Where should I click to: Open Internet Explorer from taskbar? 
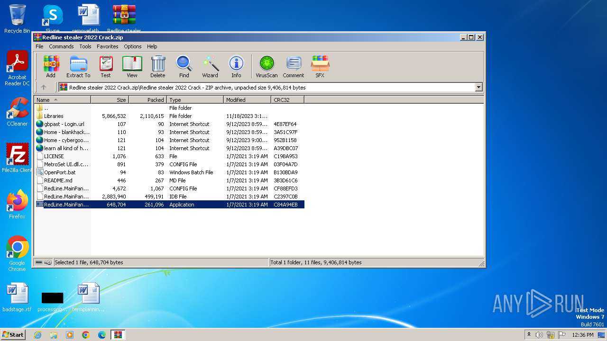pyautogui.click(x=37, y=335)
